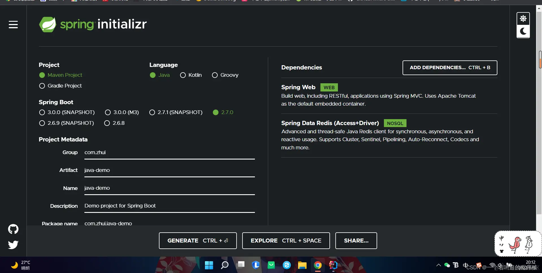The height and width of the screenshot is (273, 542).
Task: Select Maven Project
Action: [x=61, y=75]
